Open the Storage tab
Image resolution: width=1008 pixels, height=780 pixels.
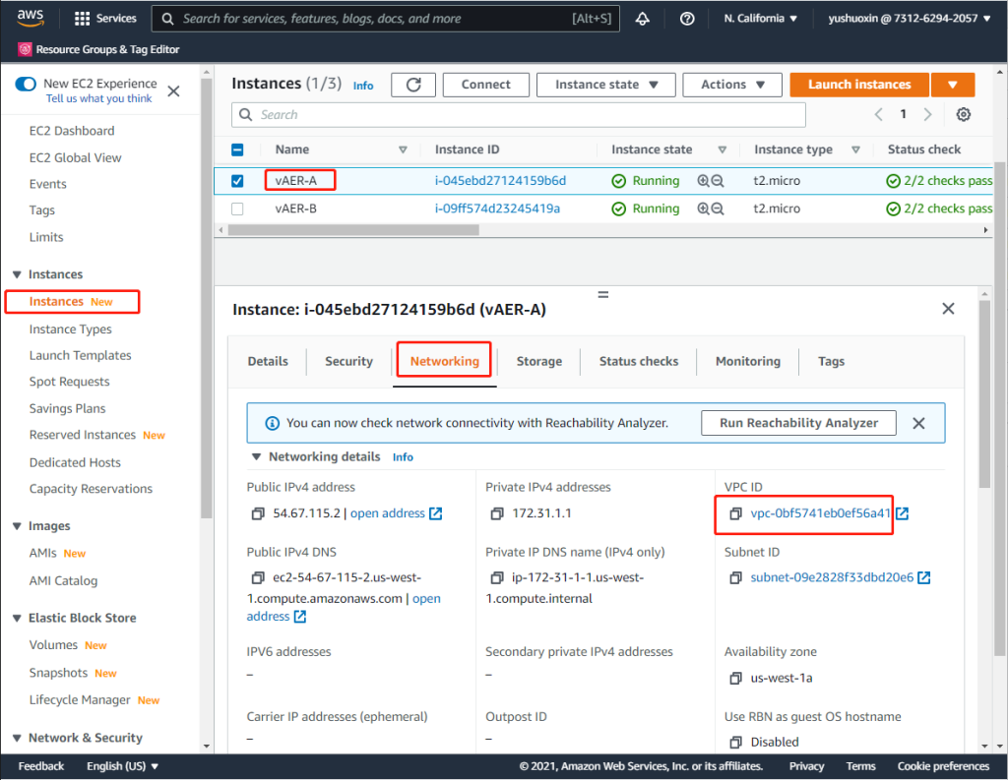538,361
